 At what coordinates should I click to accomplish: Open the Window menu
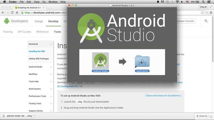pos(53,2)
